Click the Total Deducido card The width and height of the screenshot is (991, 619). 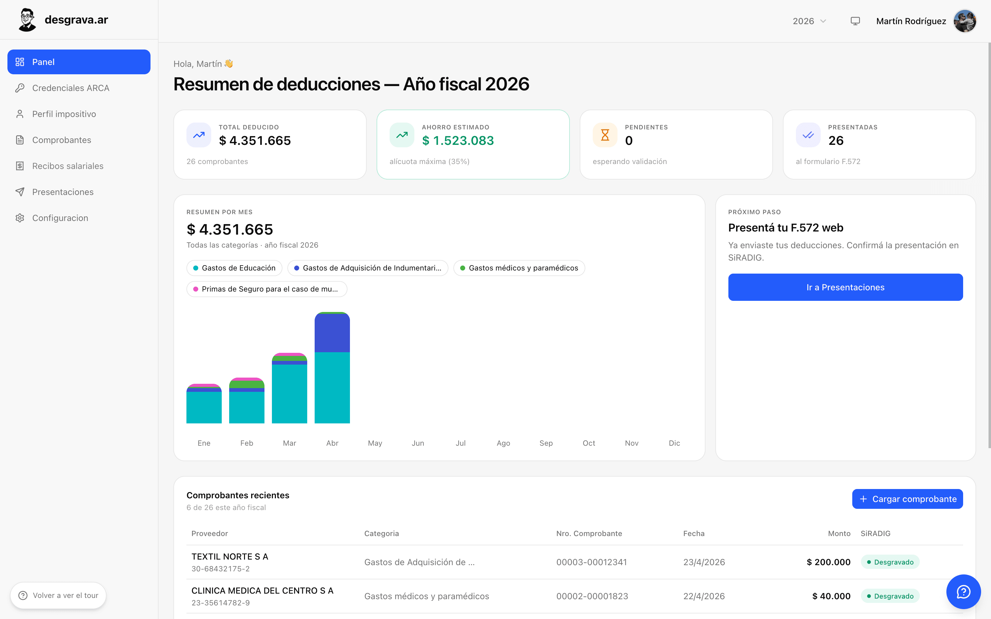coord(270,145)
